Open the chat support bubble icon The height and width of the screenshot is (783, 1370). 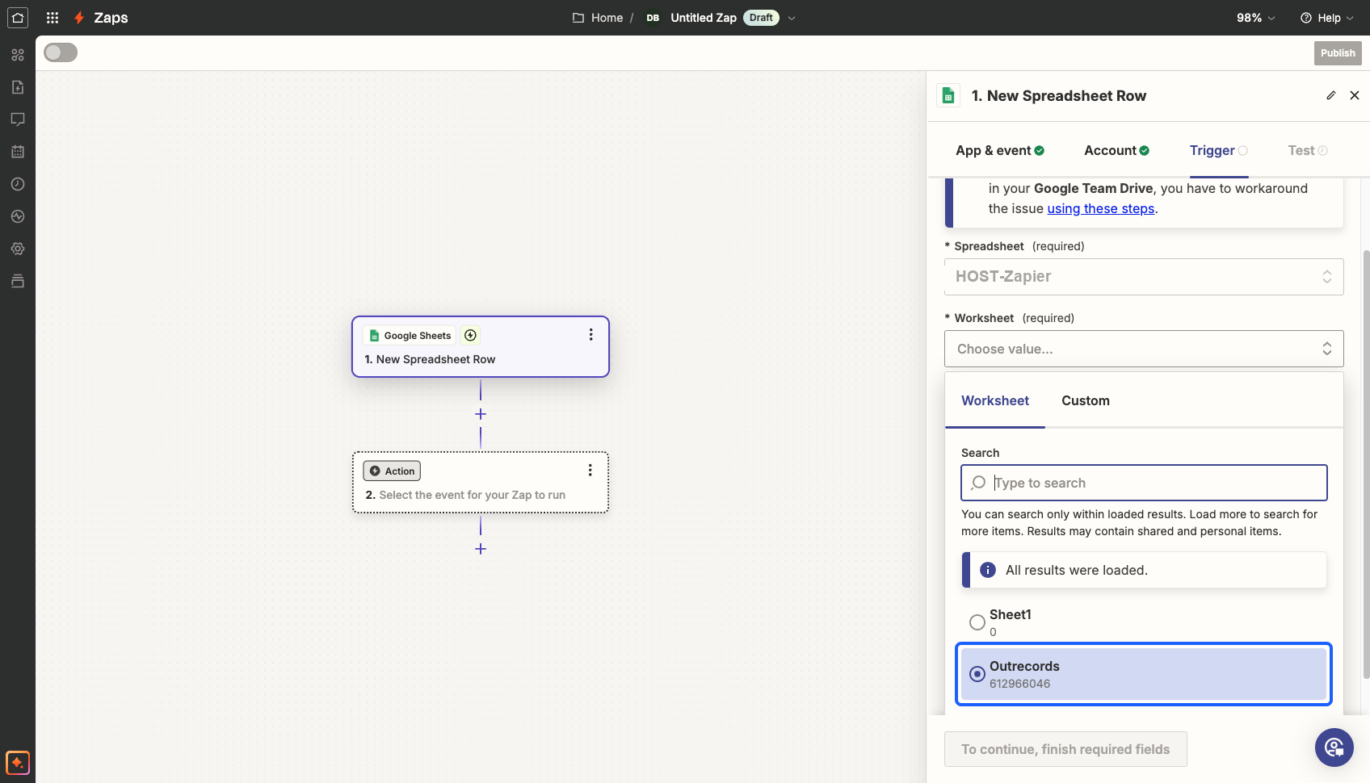click(1334, 747)
